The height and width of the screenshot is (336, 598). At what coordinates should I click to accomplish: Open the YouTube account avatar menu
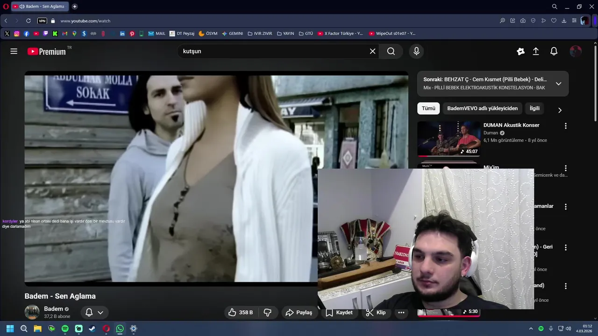(x=576, y=51)
